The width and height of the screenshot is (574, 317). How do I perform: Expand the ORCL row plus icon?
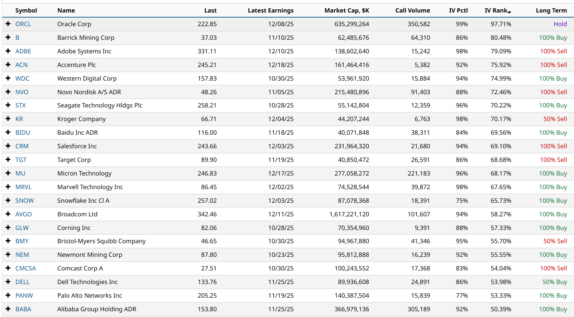coord(8,24)
